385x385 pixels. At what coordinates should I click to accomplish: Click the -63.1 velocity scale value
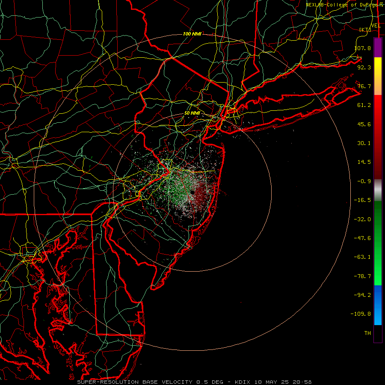pyautogui.click(x=362, y=257)
